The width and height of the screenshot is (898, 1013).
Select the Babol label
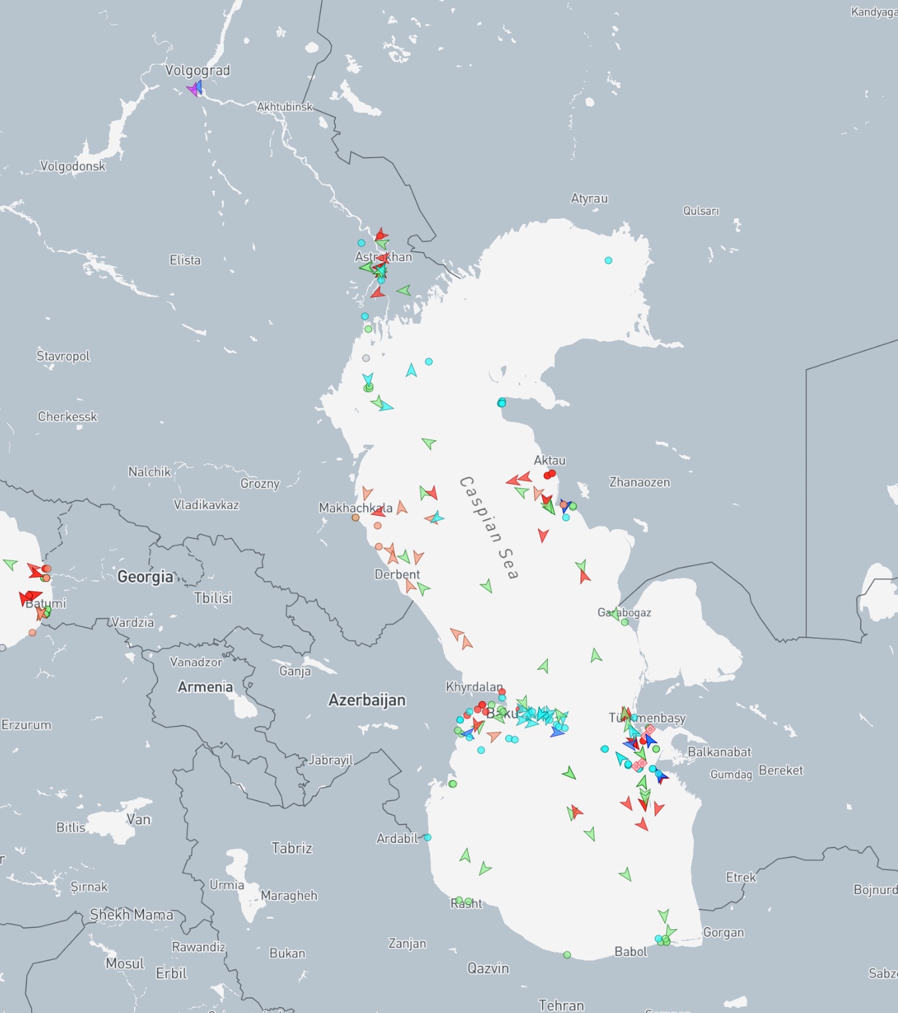click(630, 952)
